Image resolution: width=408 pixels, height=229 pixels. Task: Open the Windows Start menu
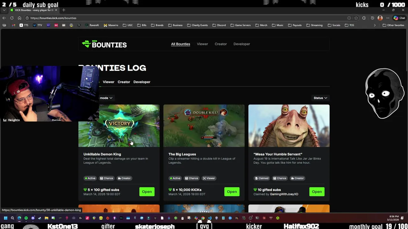(5, 218)
